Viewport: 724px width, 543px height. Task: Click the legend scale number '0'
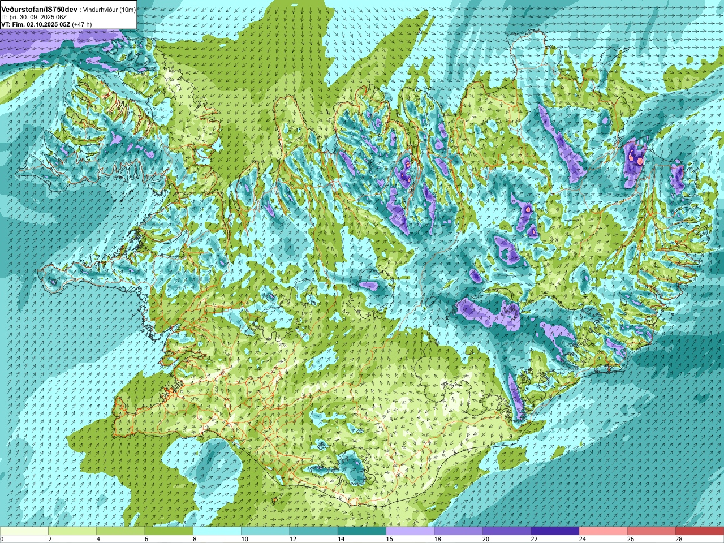(2, 540)
